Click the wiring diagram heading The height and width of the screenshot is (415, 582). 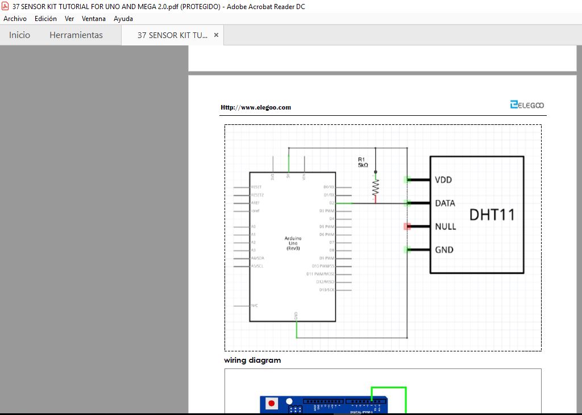252,360
